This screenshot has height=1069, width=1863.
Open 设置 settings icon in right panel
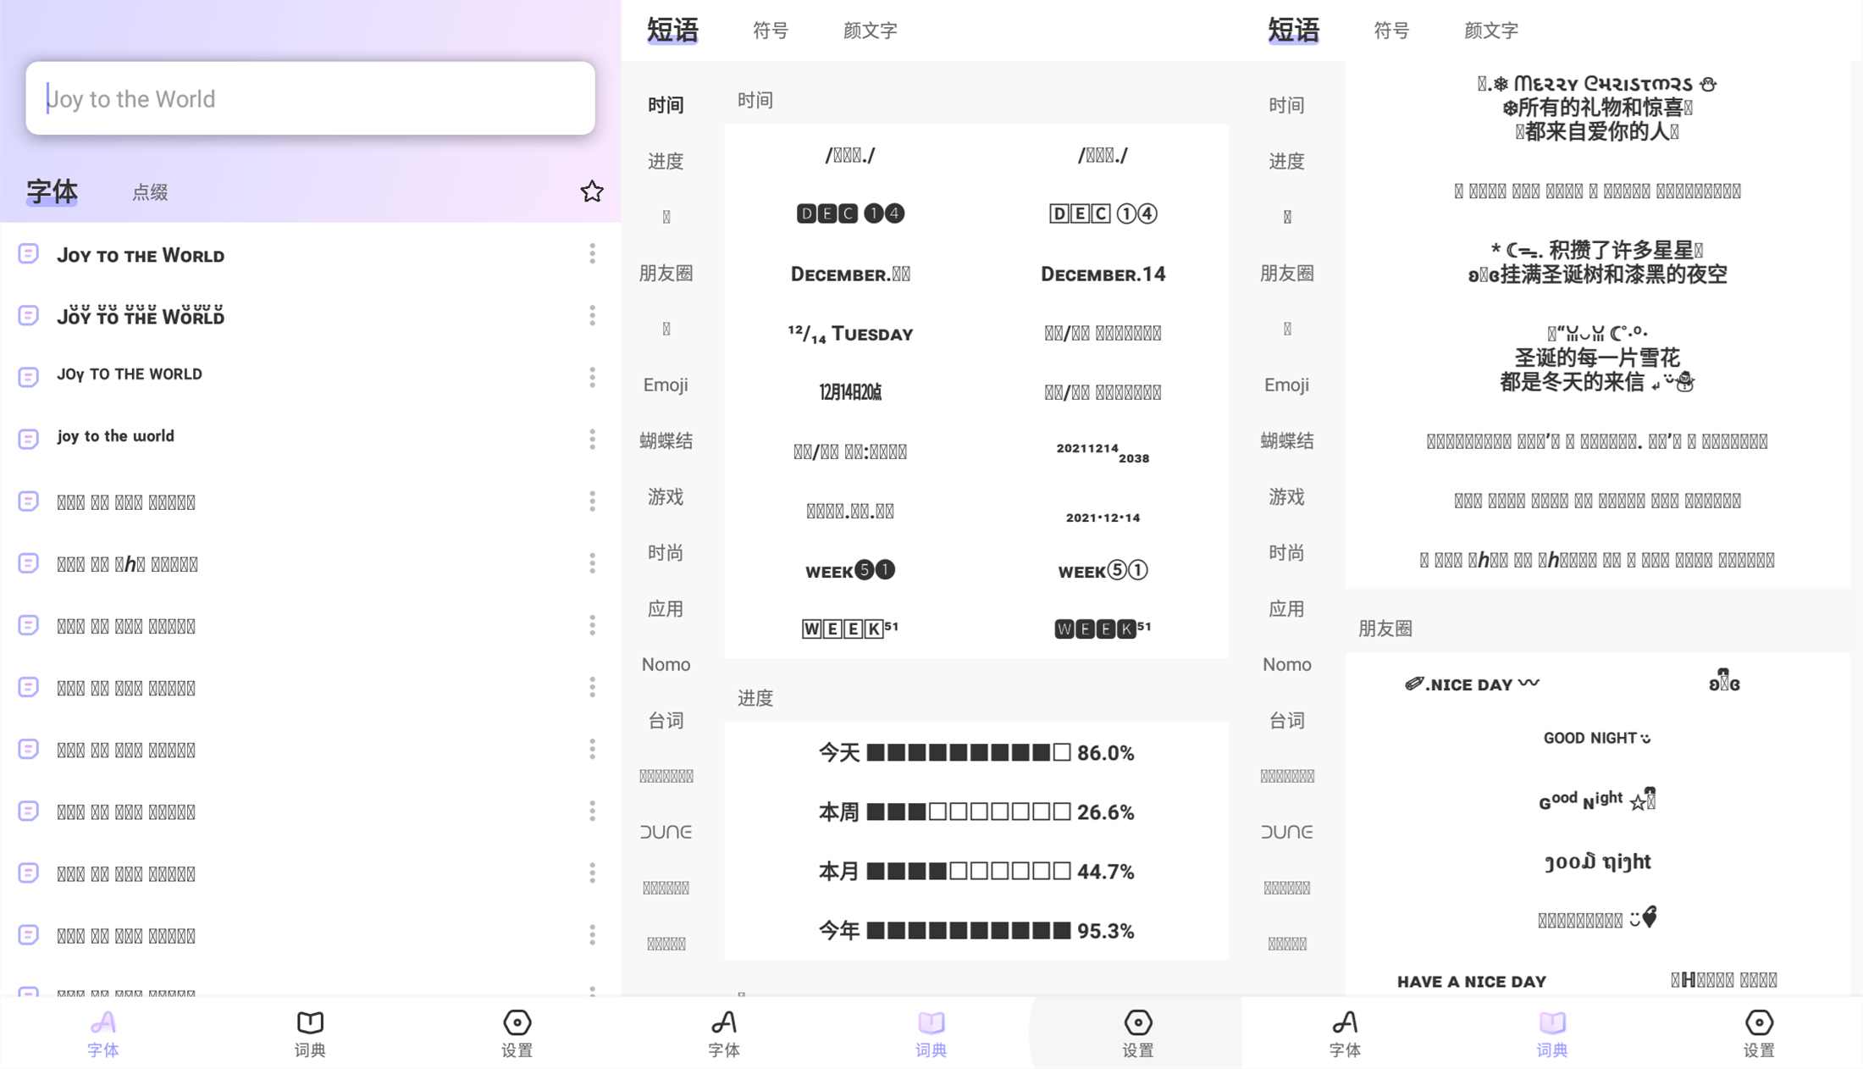click(x=1758, y=1032)
